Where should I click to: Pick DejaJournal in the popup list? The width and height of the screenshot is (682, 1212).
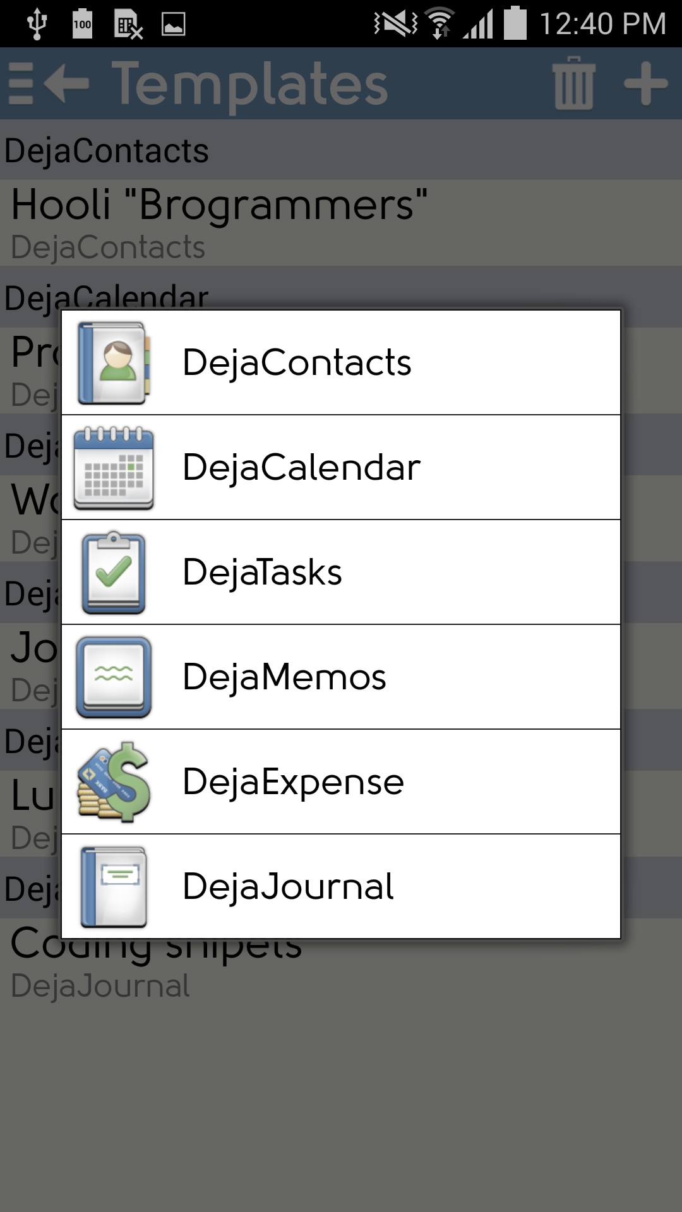(x=341, y=886)
